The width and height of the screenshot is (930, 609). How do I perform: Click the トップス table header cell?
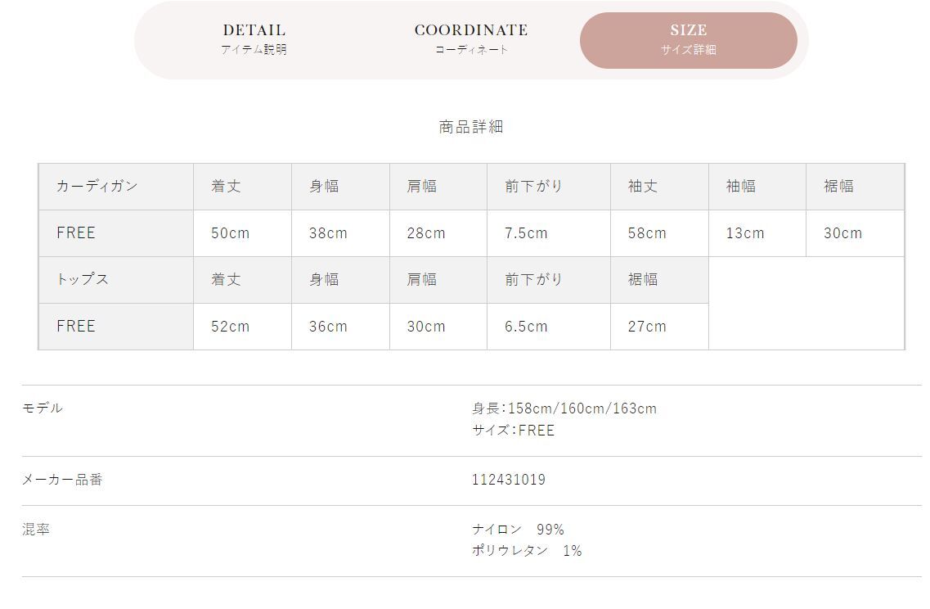coord(116,280)
